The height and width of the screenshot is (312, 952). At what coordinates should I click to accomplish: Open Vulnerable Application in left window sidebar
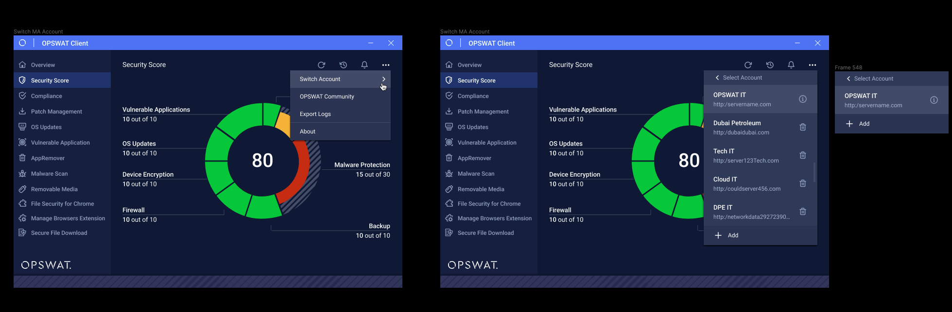coord(62,143)
